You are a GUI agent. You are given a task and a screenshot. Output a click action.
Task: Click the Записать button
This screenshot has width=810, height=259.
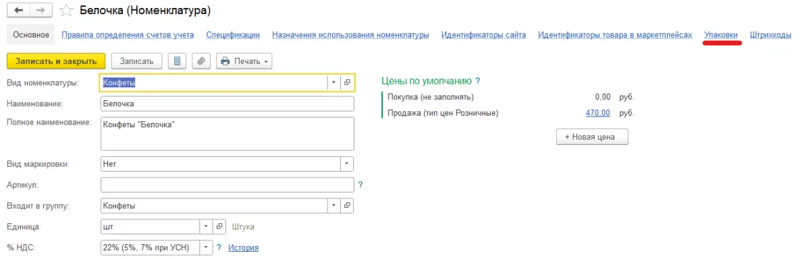click(137, 61)
